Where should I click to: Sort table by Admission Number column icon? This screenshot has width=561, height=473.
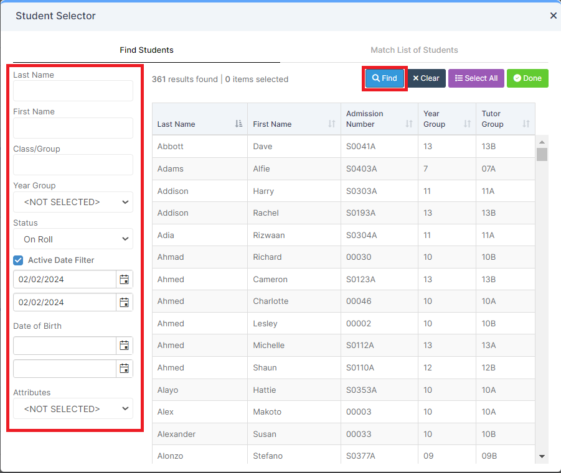click(409, 124)
